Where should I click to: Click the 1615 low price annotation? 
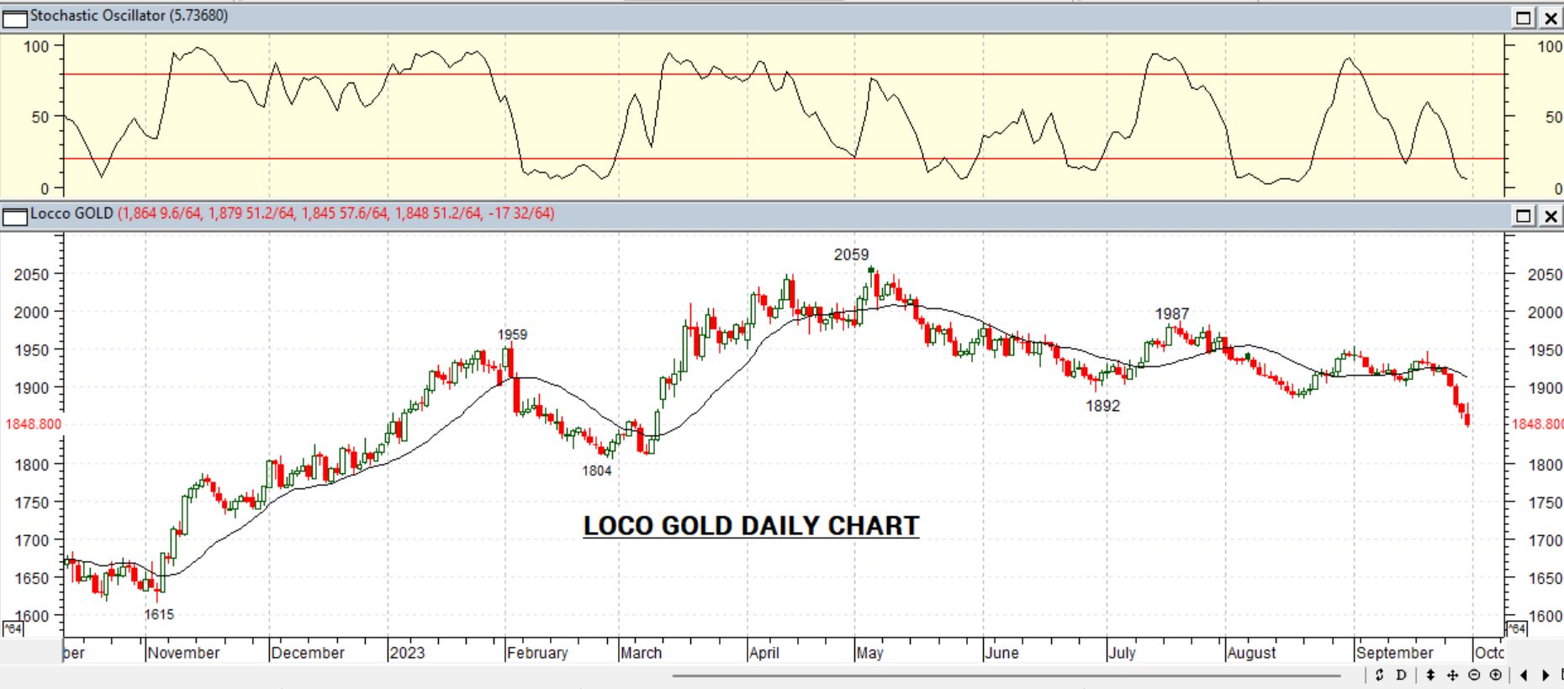[x=159, y=614]
